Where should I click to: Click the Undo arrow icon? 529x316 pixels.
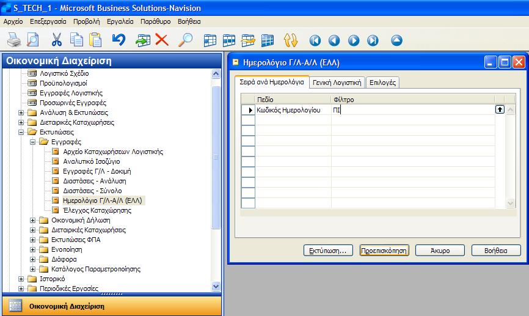tap(119, 40)
